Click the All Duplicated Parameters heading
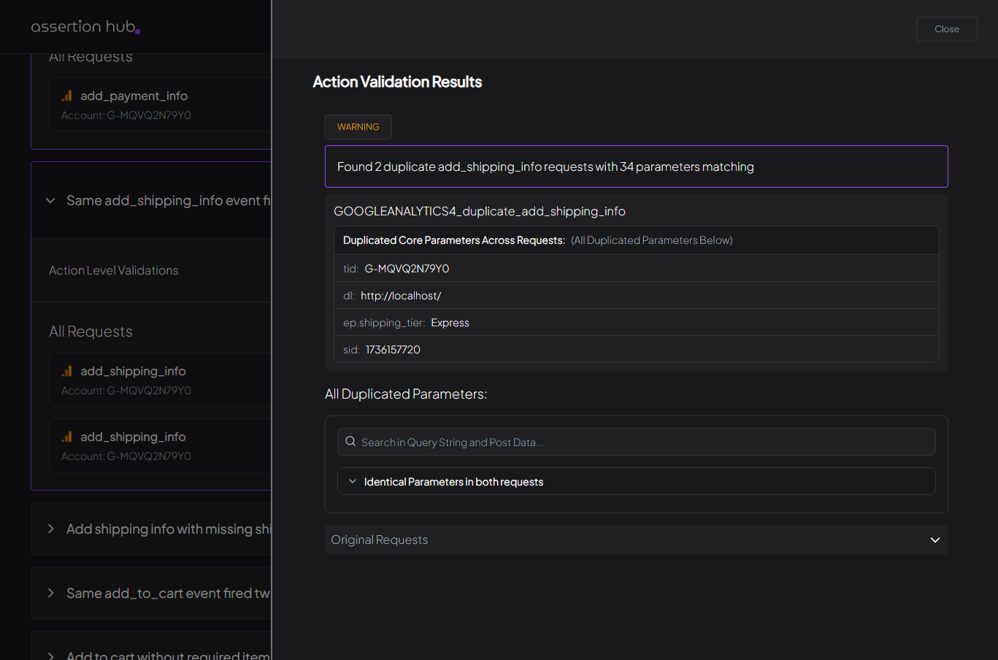Image resolution: width=998 pixels, height=660 pixels. [406, 394]
